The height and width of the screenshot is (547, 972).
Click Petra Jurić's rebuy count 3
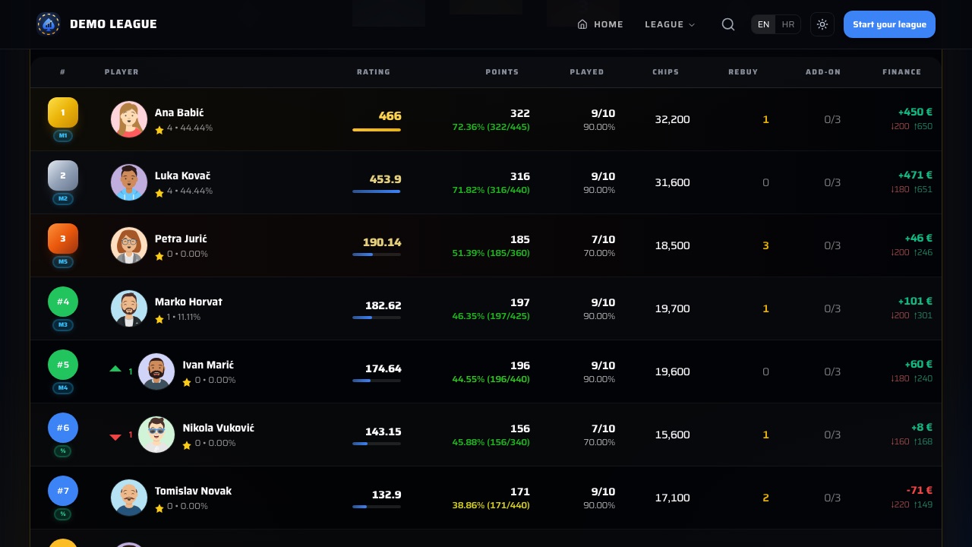(765, 245)
